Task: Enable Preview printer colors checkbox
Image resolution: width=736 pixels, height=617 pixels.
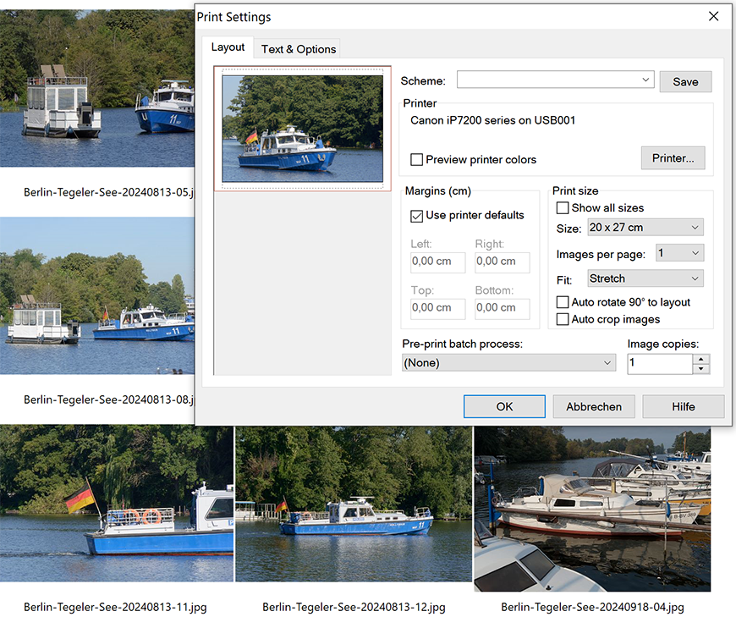Action: point(417,159)
